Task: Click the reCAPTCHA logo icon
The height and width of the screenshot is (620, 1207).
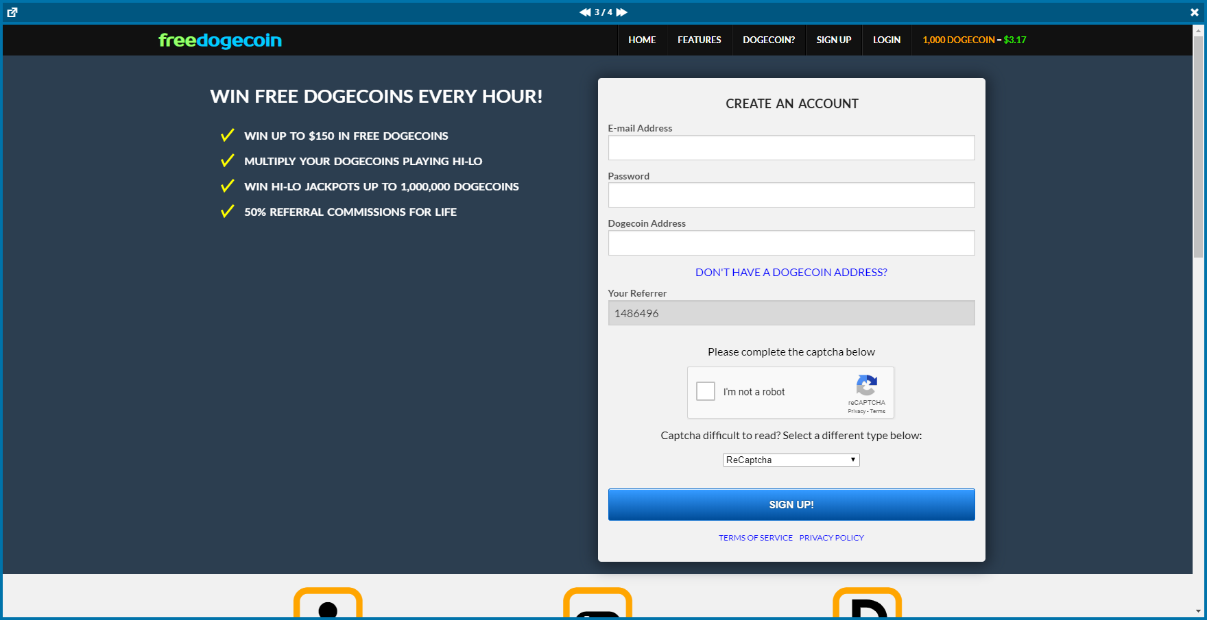Action: (x=866, y=386)
